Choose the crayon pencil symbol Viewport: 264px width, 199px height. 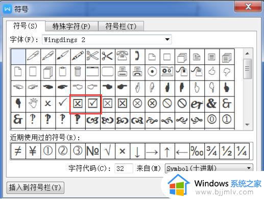pos(78,56)
